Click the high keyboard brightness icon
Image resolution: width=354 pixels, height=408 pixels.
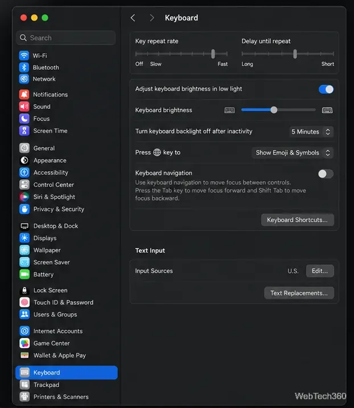click(x=327, y=110)
